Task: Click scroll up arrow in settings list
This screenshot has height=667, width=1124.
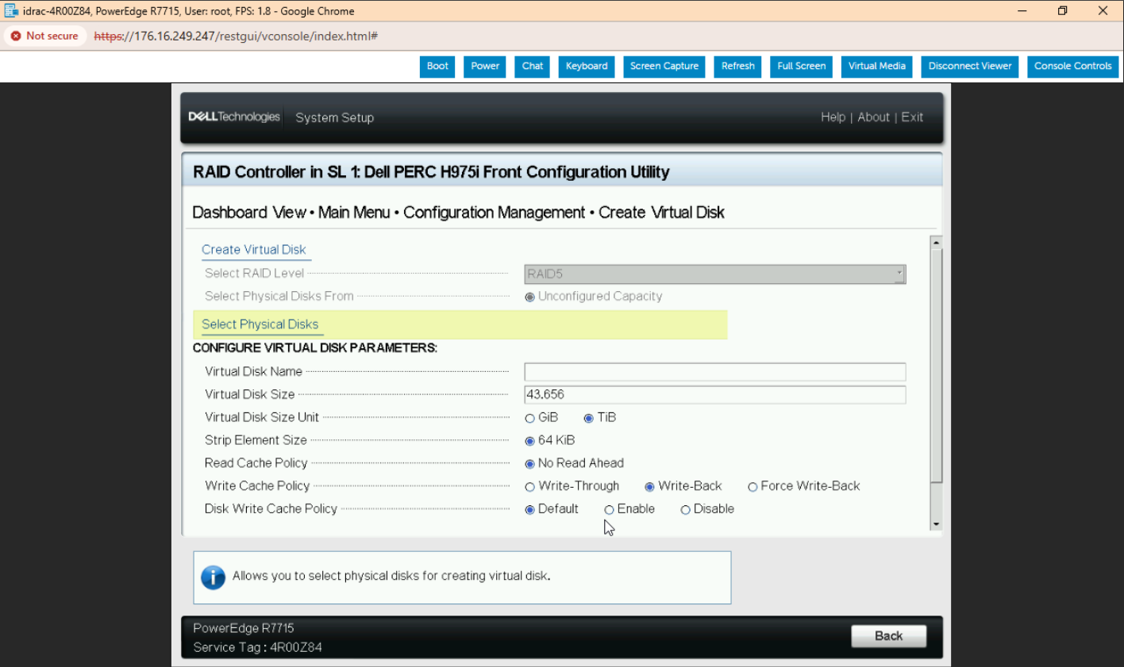Action: (936, 243)
